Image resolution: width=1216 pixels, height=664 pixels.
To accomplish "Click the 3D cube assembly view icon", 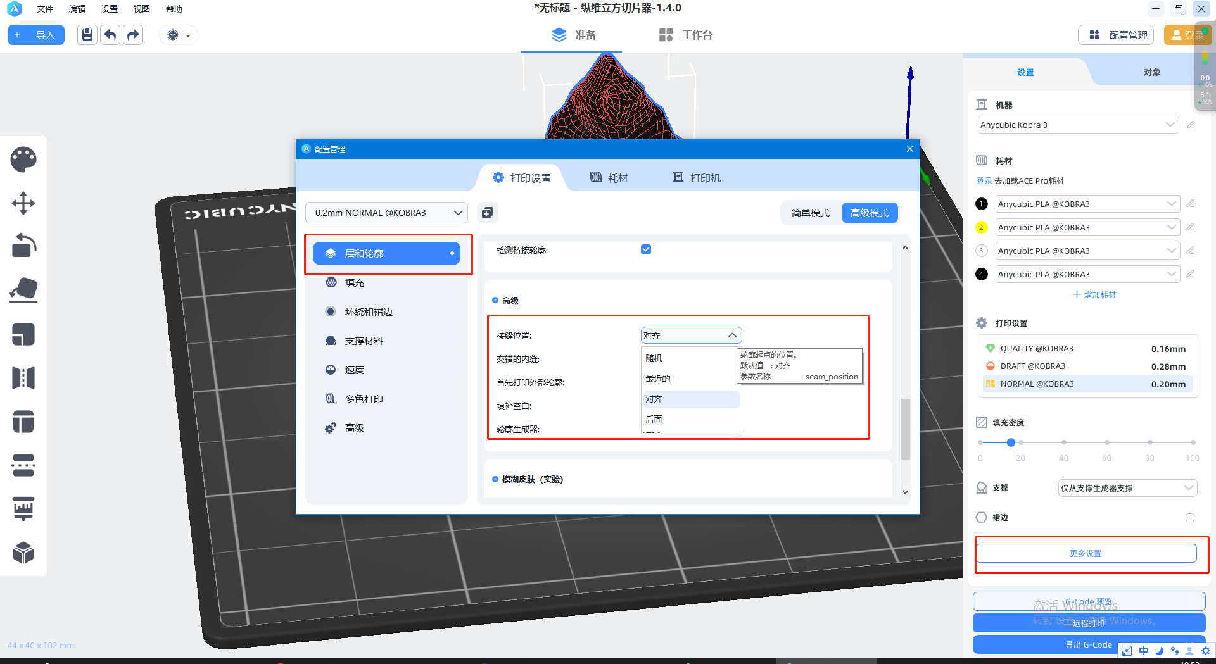I will click(x=23, y=553).
